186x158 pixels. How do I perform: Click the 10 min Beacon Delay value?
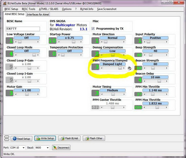click(x=155, y=77)
